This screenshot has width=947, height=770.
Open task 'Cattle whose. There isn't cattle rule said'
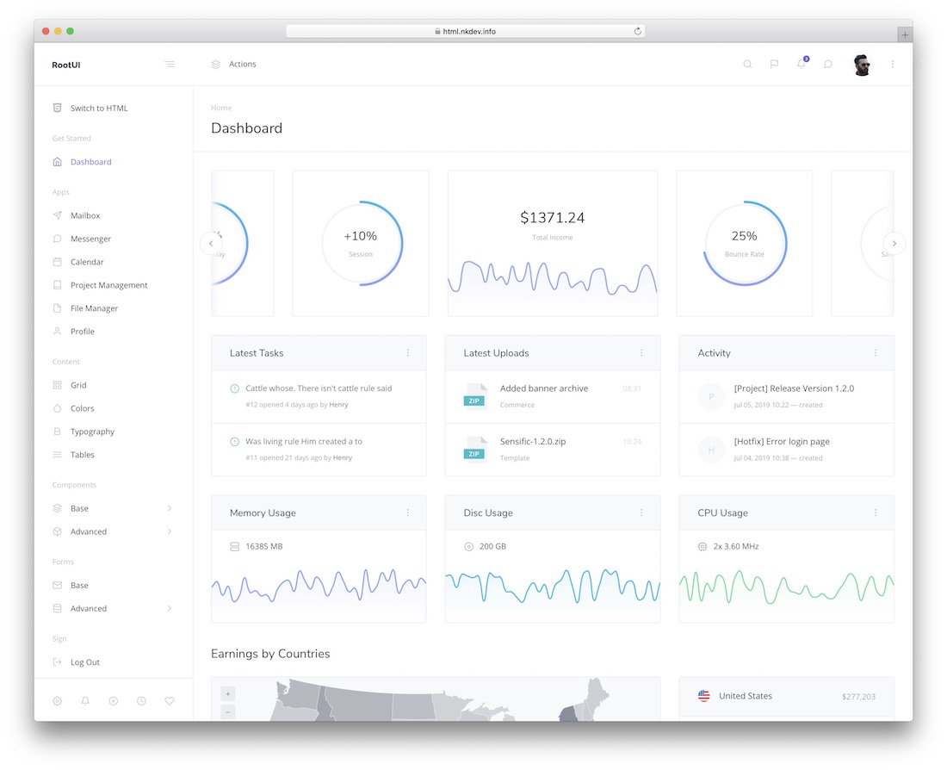[319, 388]
